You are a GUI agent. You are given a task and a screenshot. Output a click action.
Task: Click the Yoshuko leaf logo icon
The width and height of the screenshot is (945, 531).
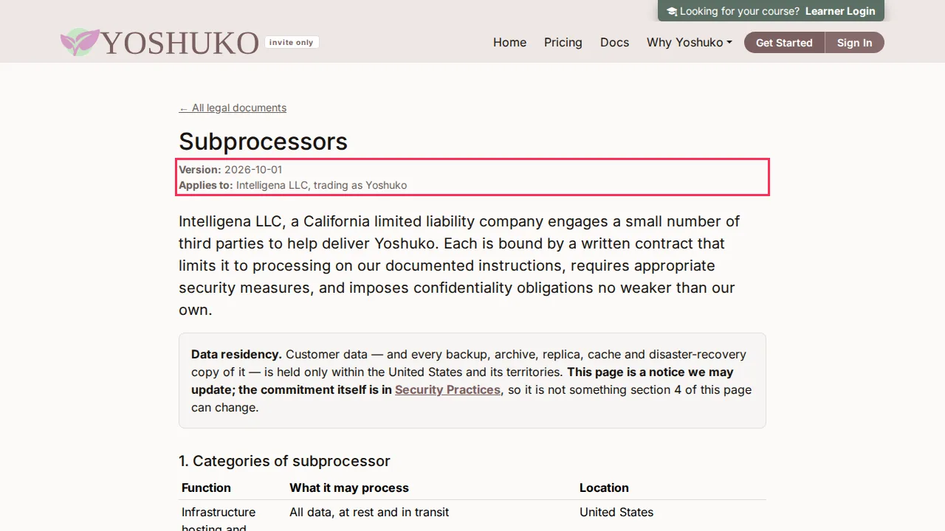pyautogui.click(x=80, y=42)
